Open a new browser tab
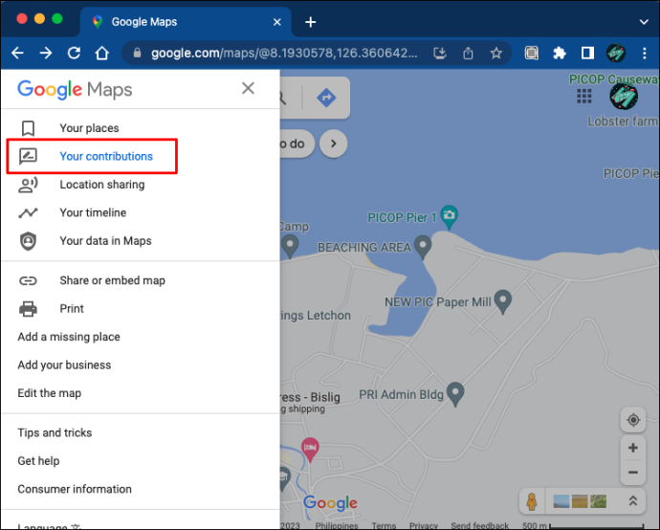 coord(311,22)
